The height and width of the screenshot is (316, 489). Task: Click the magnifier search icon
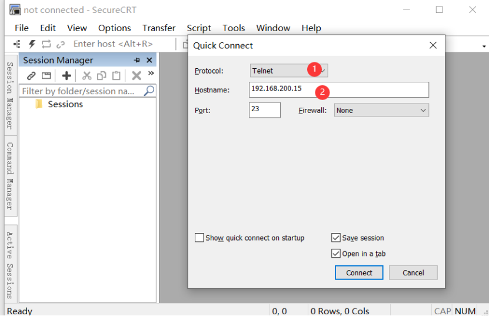tap(149, 91)
